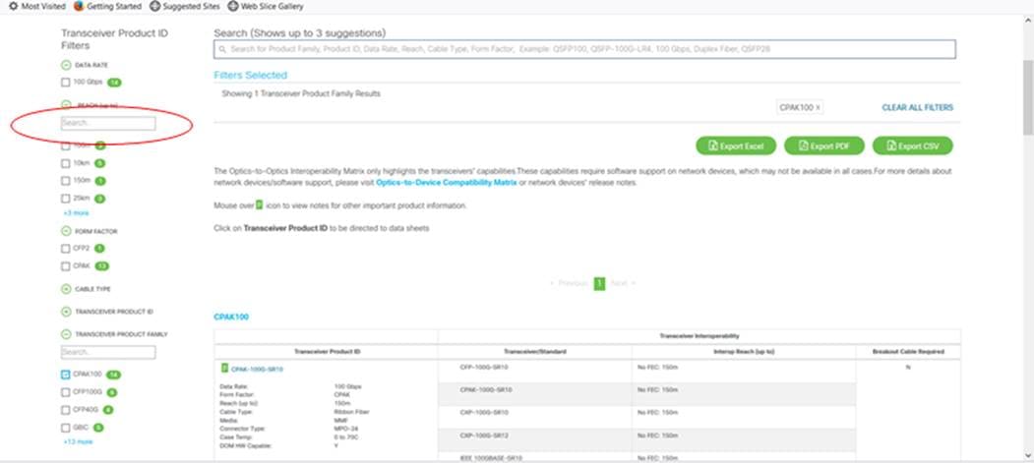
Task: Check the 25km reach filter
Action: pos(65,199)
